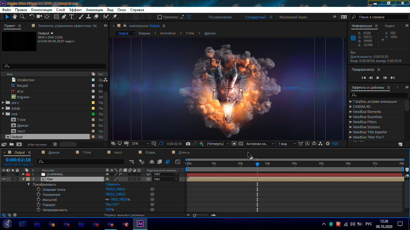Click the choose grid and guide options icon
This screenshot has height=230, width=410.
154,144
